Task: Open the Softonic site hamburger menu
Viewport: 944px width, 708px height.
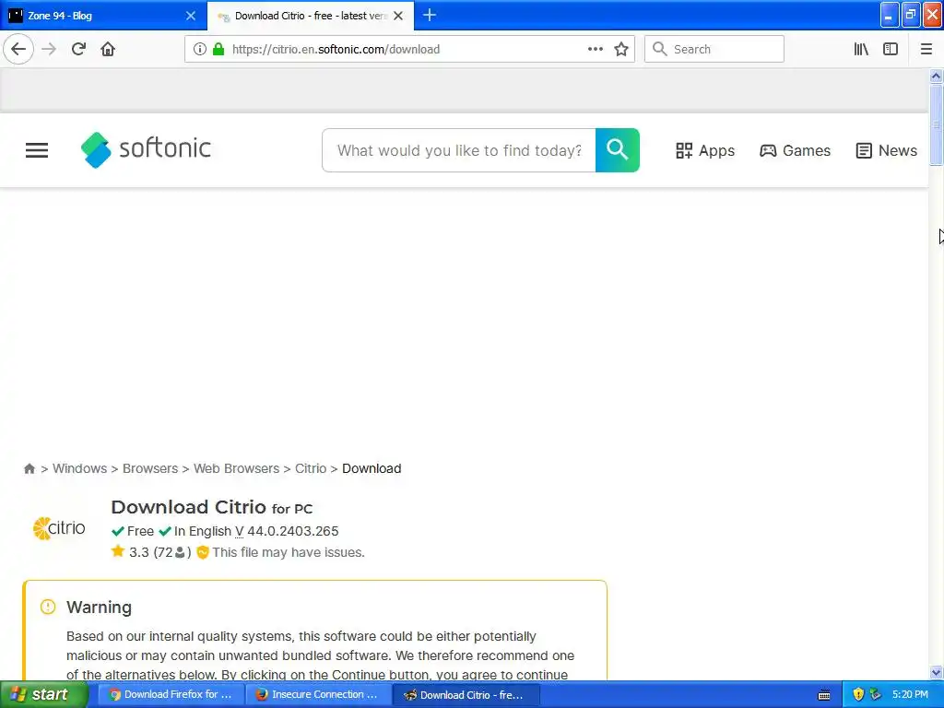Action: click(x=37, y=150)
